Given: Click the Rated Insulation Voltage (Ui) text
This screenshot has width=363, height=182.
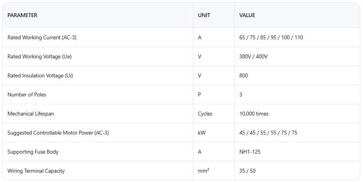Looking at the screenshot, I should pos(40,75).
